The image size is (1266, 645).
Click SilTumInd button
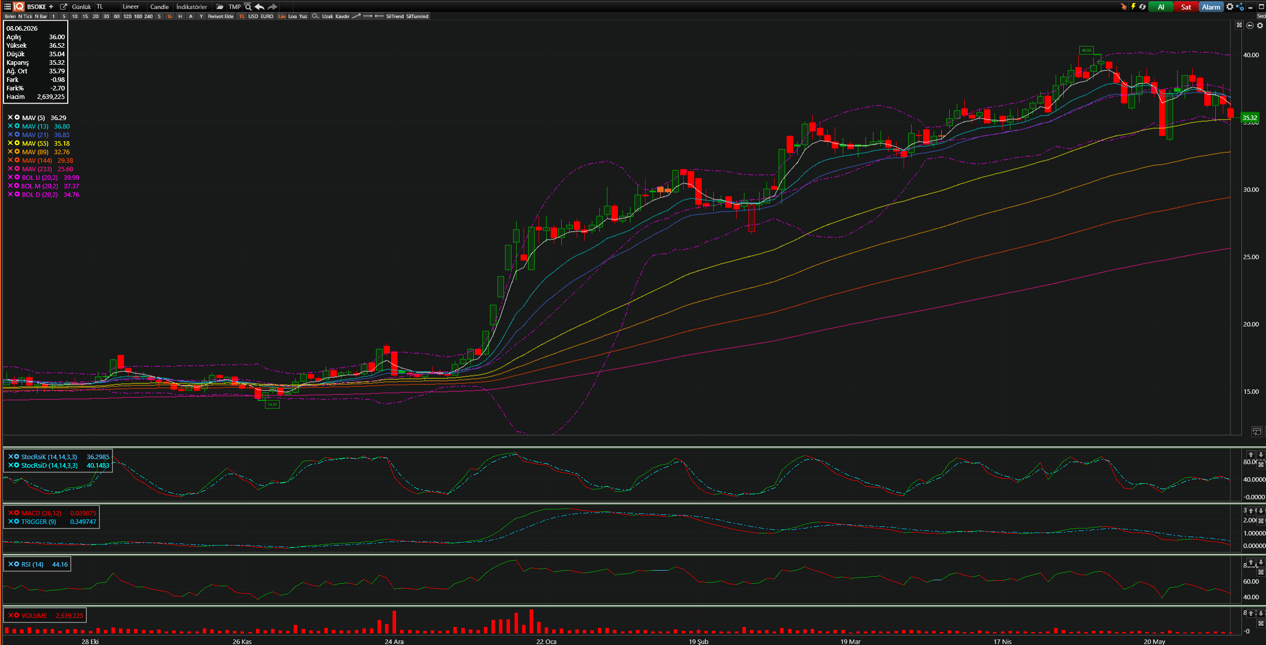(417, 16)
